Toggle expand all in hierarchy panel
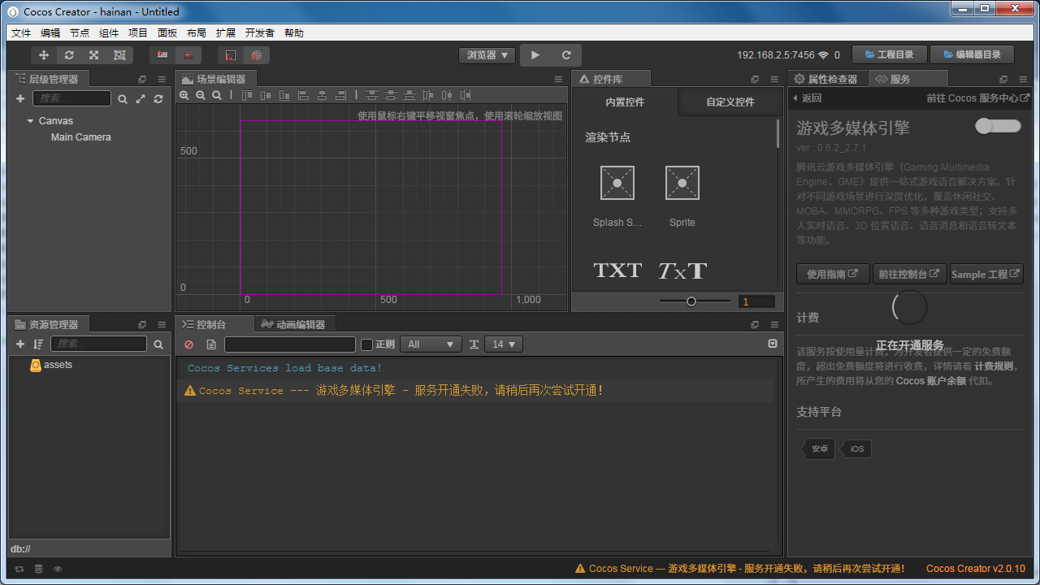 coord(141,99)
